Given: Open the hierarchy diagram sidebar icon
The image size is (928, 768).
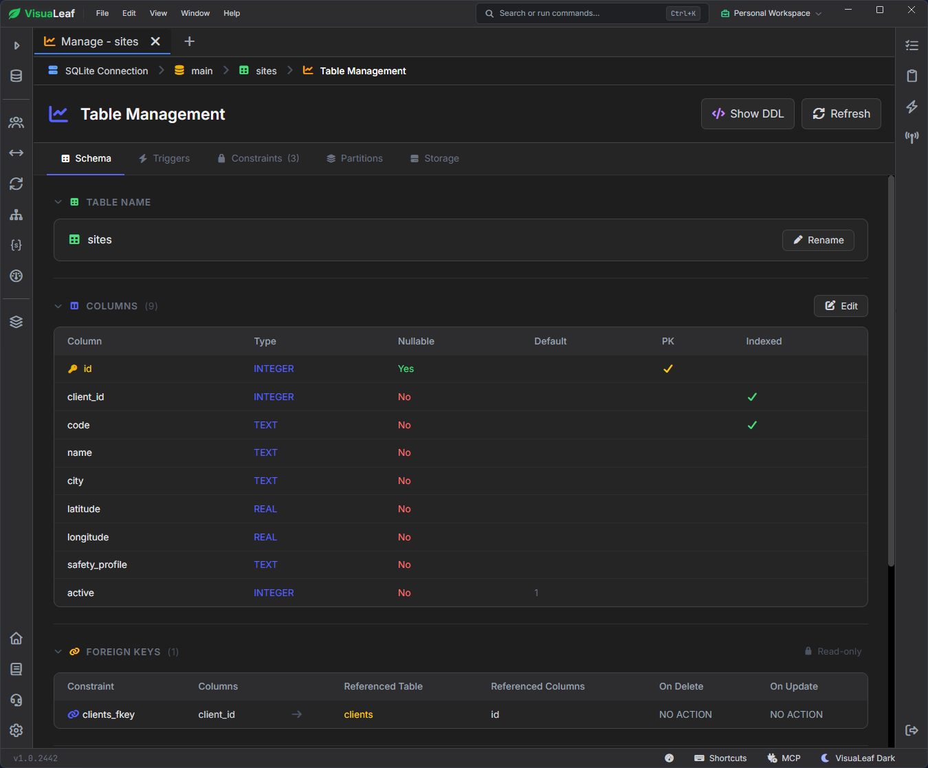Looking at the screenshot, I should coord(16,215).
